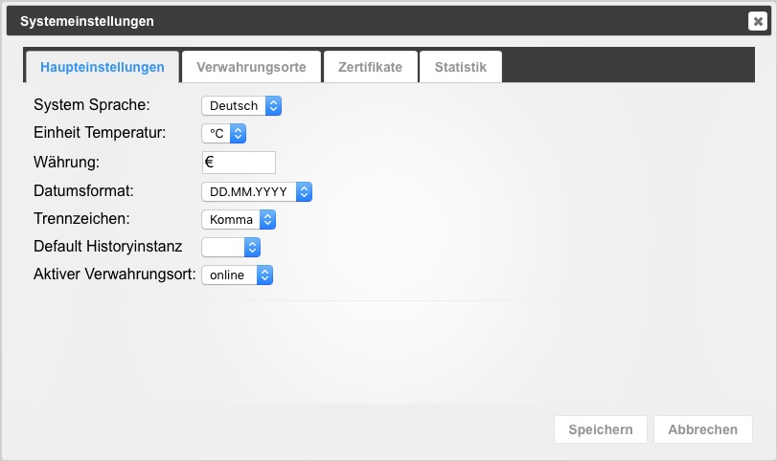The width and height of the screenshot is (777, 461).
Task: Click the blue arrows beside online
Action: click(x=264, y=275)
